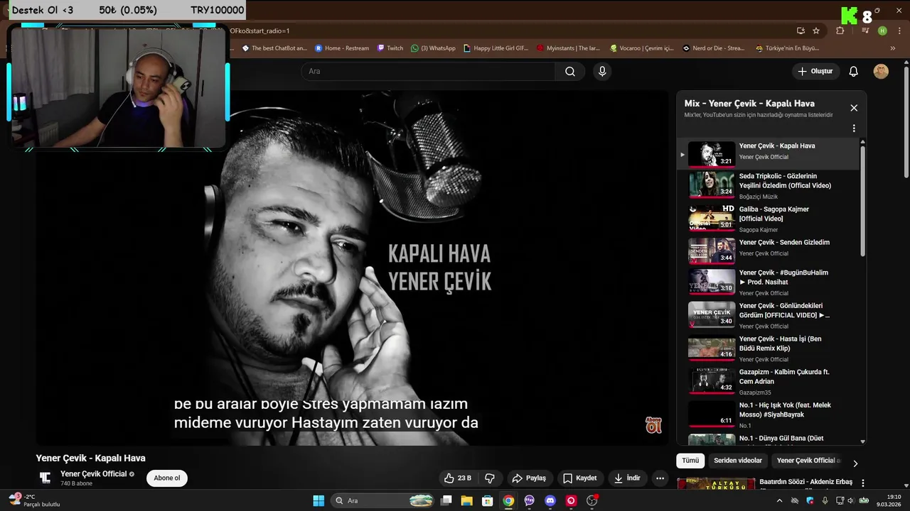The width and height of the screenshot is (910, 511).
Task: Focus the YouTube Ara search field
Action: pos(428,71)
